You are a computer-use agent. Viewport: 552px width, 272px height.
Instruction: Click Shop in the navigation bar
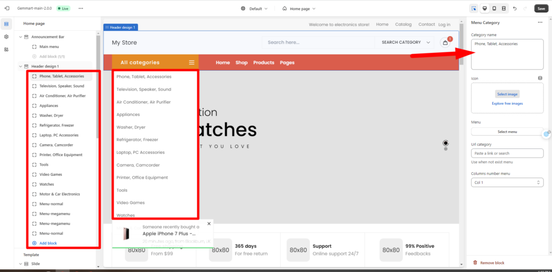[241, 63]
